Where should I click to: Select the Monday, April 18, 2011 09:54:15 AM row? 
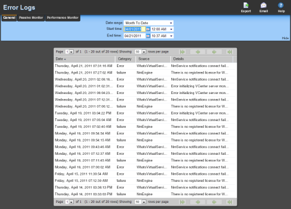144,140
